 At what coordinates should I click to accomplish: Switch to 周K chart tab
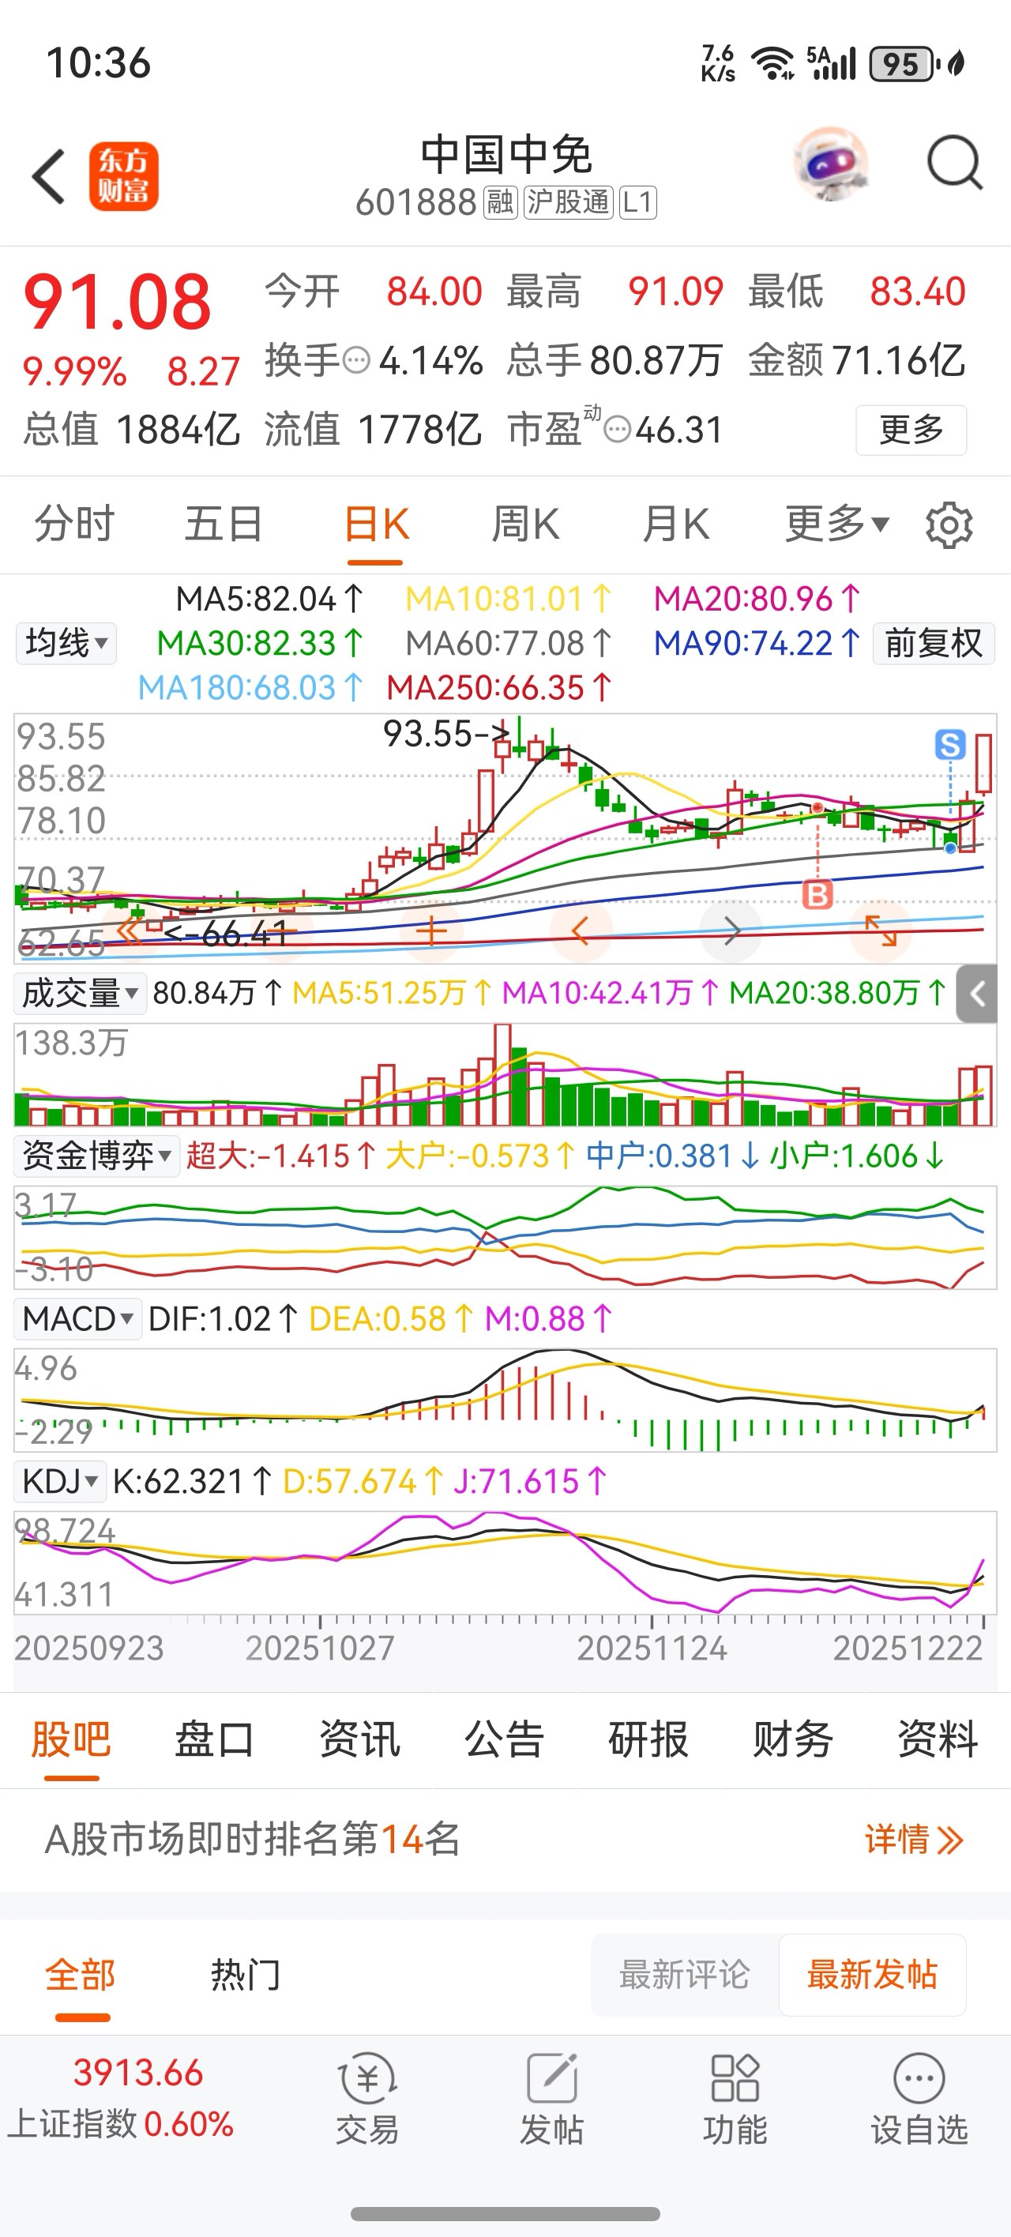525,524
